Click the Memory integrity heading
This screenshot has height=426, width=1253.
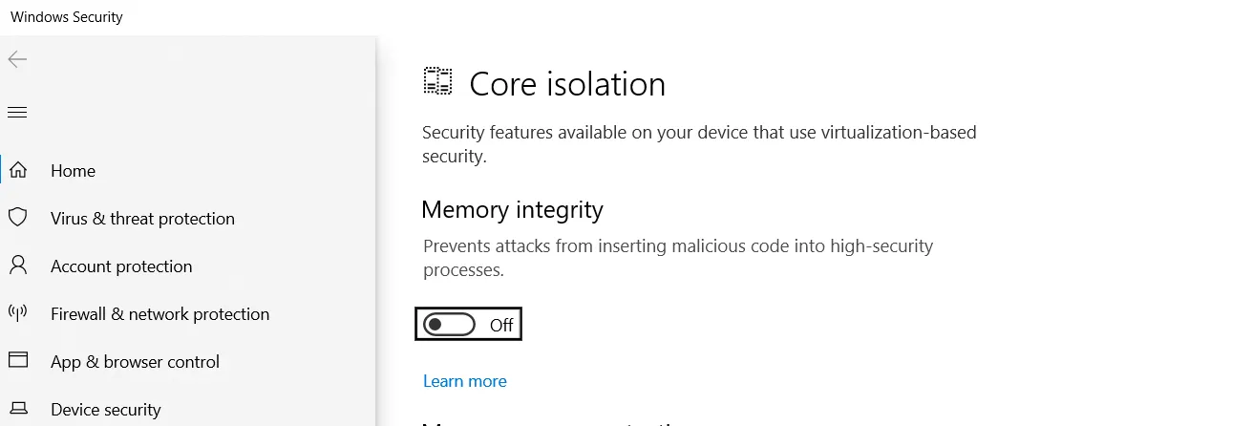(x=512, y=209)
